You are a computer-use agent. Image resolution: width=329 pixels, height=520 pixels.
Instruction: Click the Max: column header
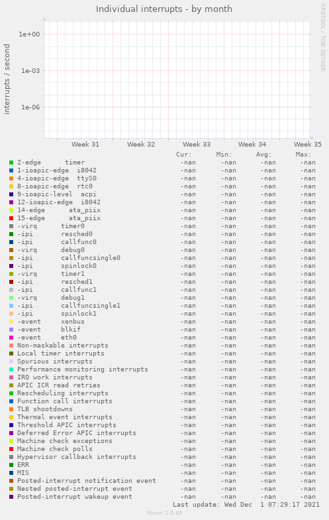pyautogui.click(x=303, y=155)
